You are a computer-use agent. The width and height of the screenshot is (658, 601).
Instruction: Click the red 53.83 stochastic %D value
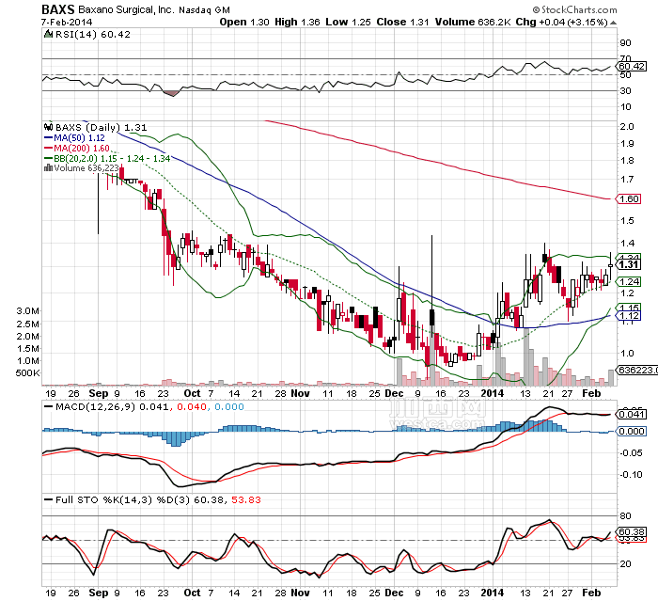(x=246, y=499)
